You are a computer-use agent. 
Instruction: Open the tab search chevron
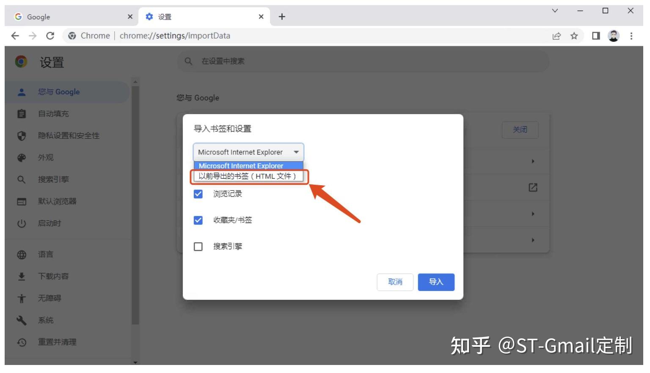click(x=555, y=11)
